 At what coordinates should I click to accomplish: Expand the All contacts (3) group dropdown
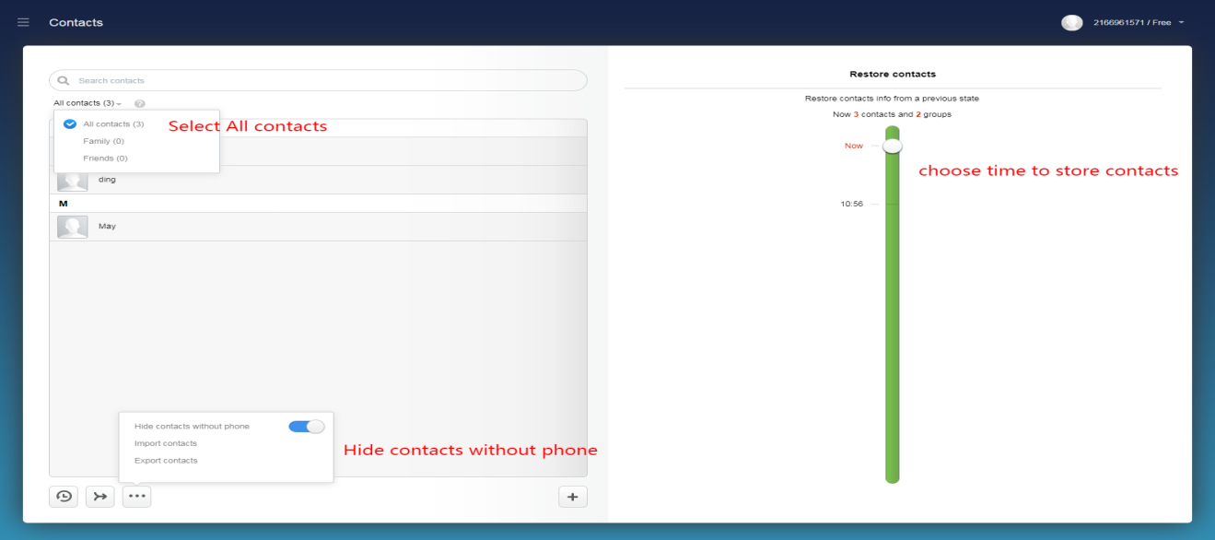pos(87,103)
